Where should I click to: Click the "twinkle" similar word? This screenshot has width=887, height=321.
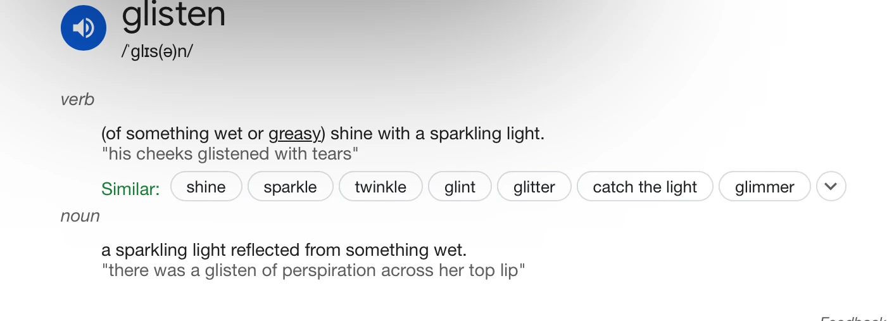[x=380, y=187]
